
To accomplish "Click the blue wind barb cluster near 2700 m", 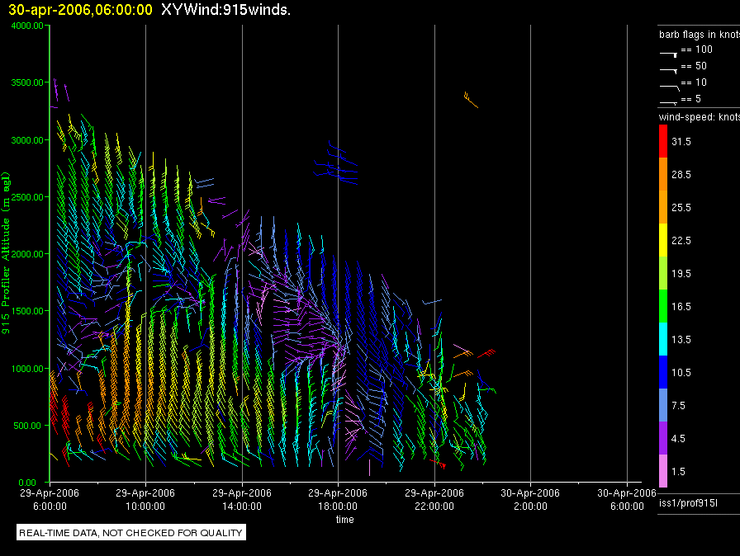I will pyautogui.click(x=339, y=167).
